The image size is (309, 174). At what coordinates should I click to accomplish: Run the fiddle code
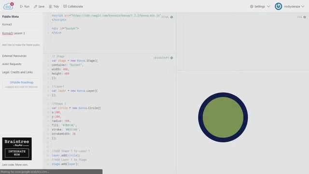25,6
